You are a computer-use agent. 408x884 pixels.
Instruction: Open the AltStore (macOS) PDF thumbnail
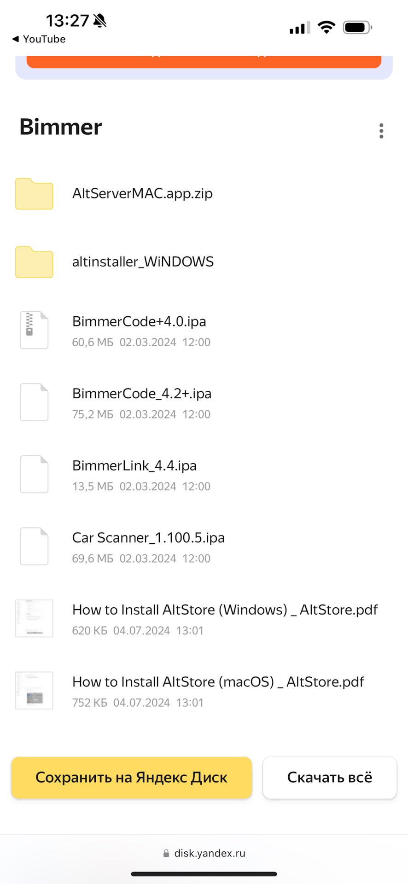(34, 690)
